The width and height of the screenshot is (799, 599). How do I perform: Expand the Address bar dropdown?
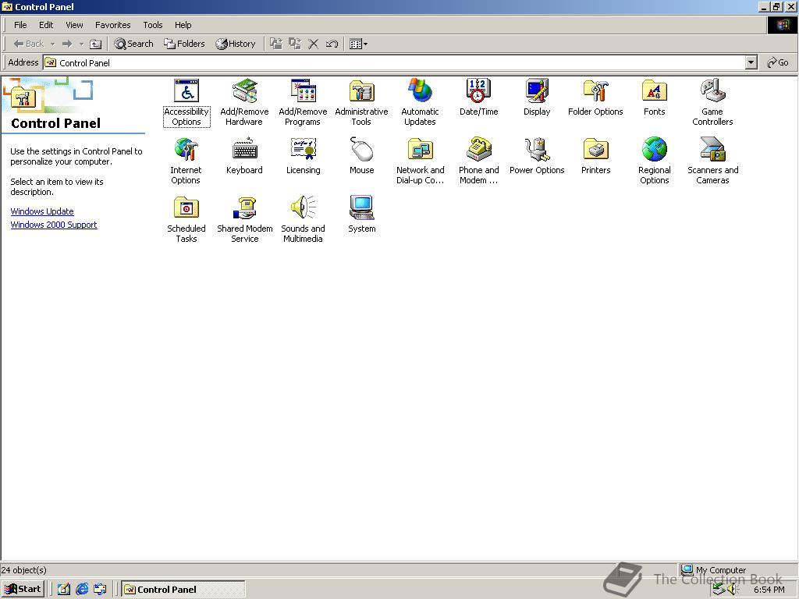tap(751, 62)
